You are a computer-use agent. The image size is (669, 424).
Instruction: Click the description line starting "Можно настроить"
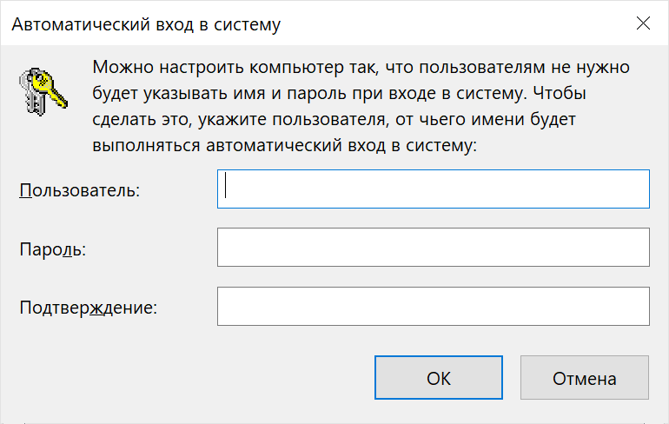[x=361, y=68]
